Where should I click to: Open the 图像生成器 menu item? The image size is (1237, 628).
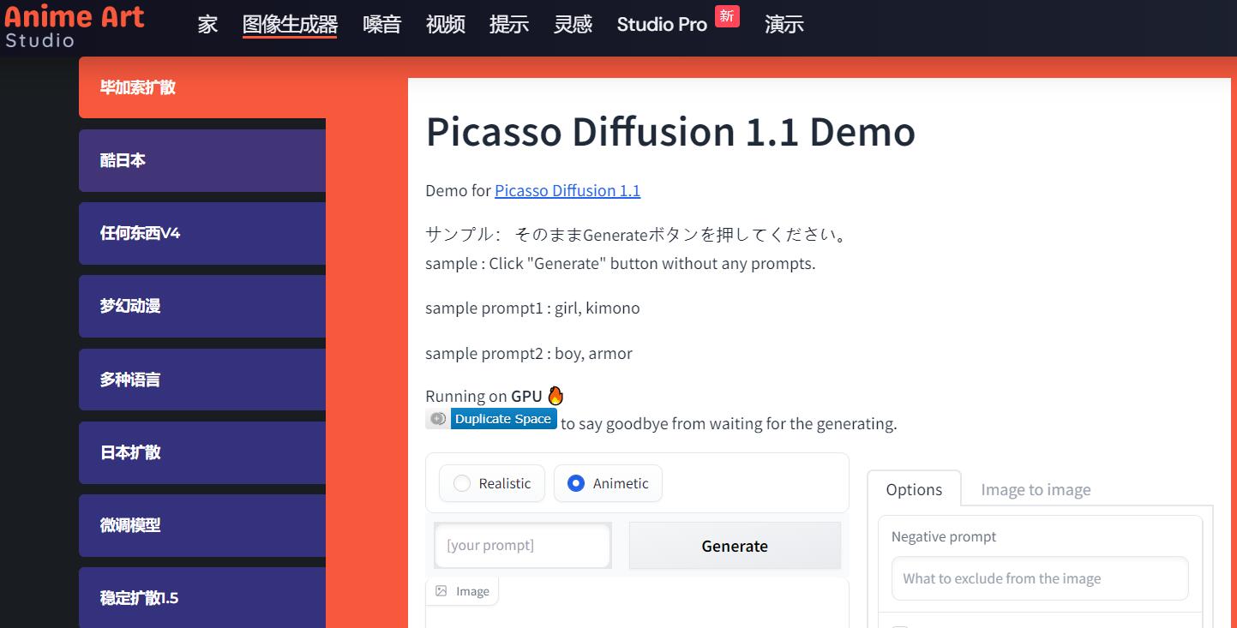pos(290,24)
